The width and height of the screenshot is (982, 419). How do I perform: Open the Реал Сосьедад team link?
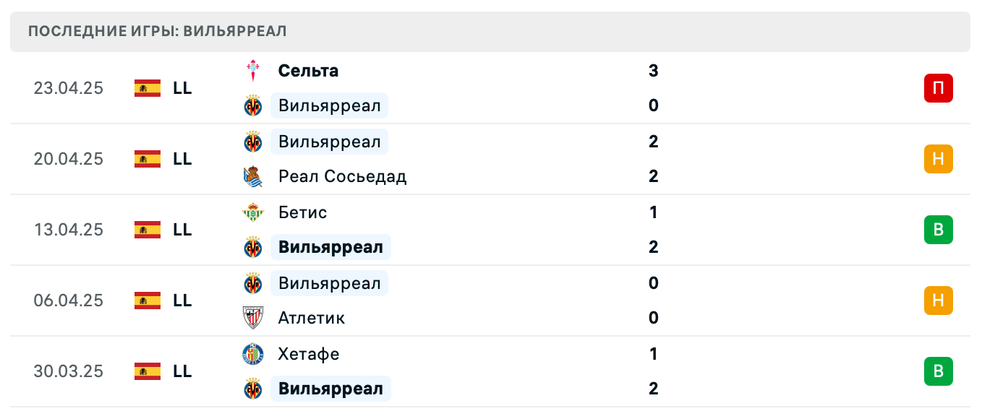point(342,176)
